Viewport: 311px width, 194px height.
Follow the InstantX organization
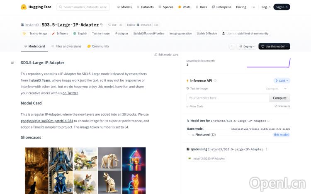click(131, 25)
